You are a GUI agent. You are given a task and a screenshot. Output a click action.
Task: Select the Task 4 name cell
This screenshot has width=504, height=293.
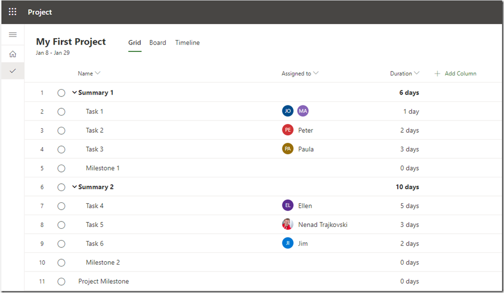95,206
